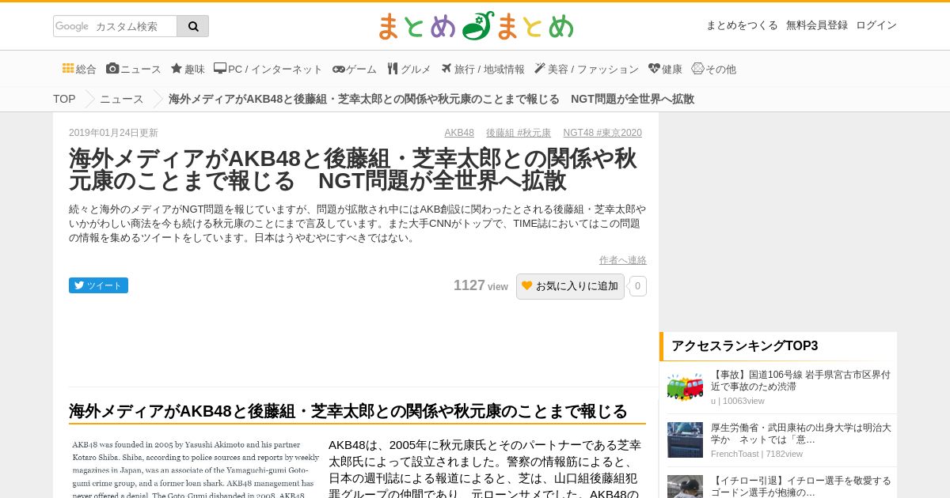Select 趣味 category star icon
Viewport: 950px width, 498px height.
click(x=177, y=69)
